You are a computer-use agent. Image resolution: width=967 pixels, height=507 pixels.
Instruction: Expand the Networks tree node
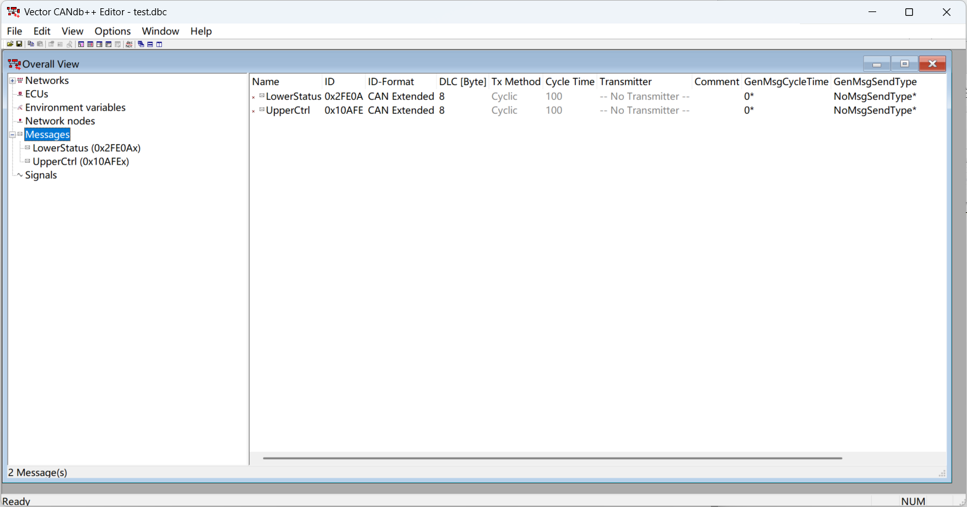[x=12, y=81]
